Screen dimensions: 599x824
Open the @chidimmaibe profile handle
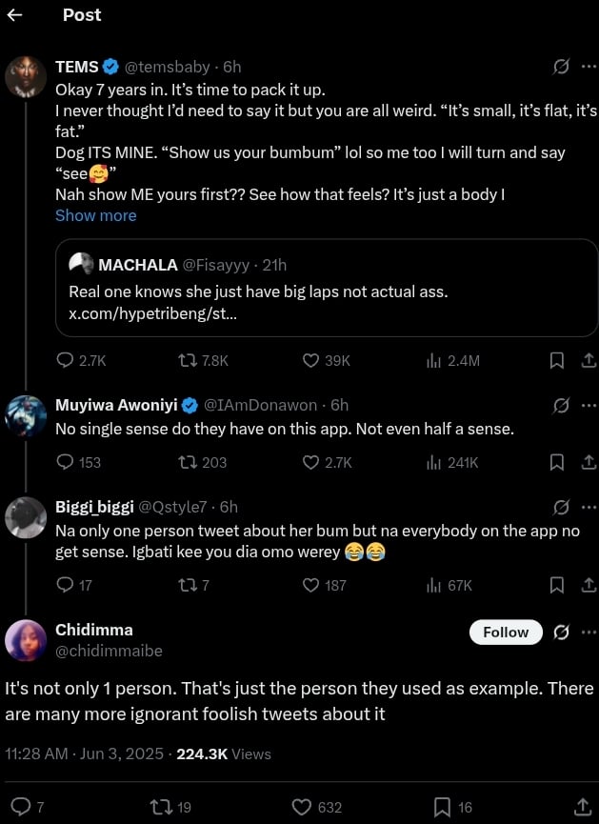[x=109, y=651]
